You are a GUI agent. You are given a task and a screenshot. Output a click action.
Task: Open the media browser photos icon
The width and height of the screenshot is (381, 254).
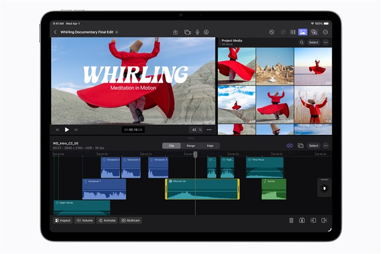pos(302,32)
